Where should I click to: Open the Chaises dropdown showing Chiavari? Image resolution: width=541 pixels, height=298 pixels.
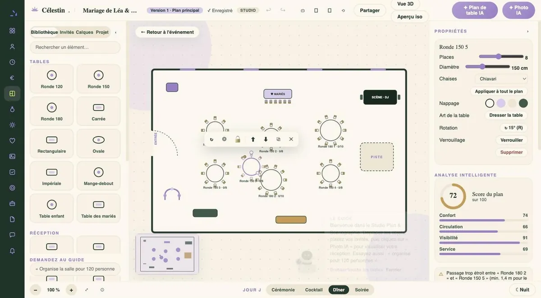(x=501, y=79)
